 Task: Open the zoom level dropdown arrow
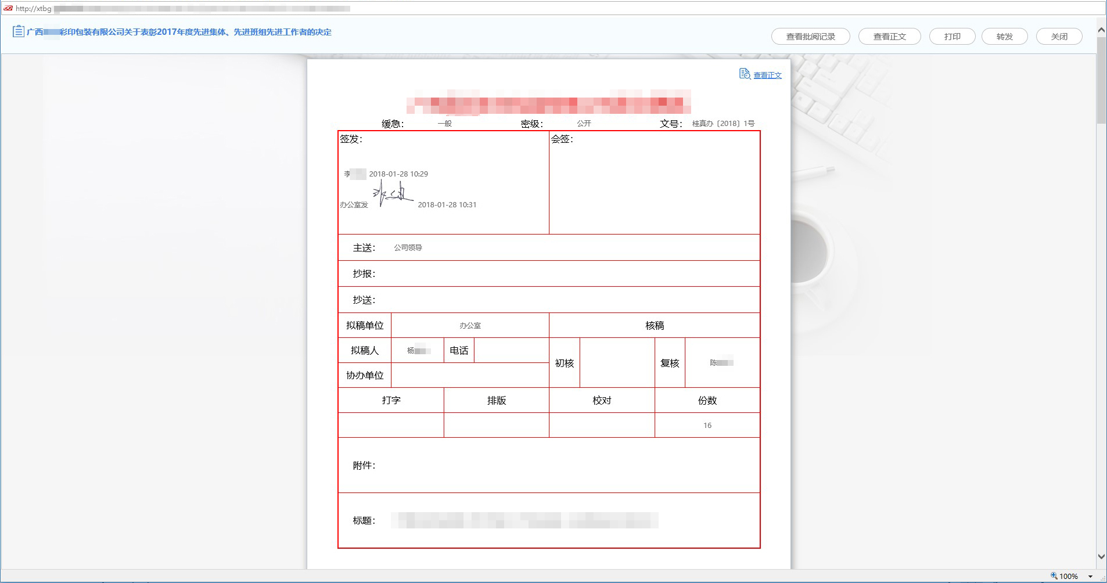coord(1090,577)
